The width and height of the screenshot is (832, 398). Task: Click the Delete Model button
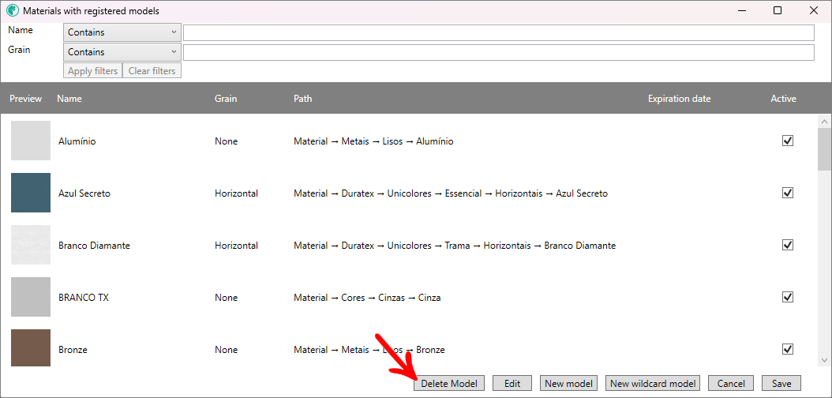click(x=449, y=383)
